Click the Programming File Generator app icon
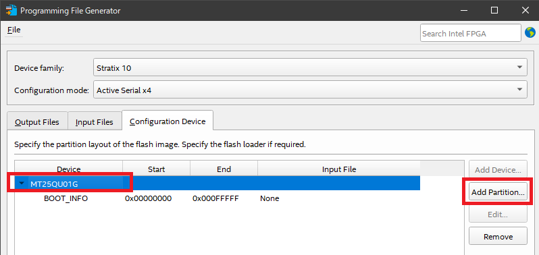Image resolution: width=539 pixels, height=255 pixels. tap(11, 10)
